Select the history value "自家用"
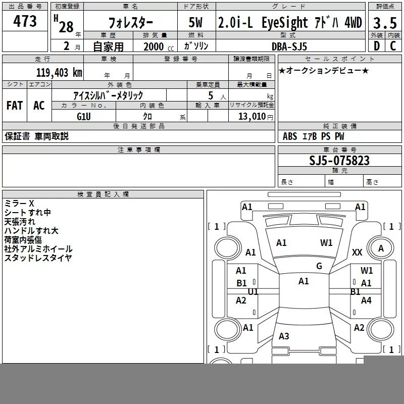Screen dimensions: 404x404 tap(108, 46)
